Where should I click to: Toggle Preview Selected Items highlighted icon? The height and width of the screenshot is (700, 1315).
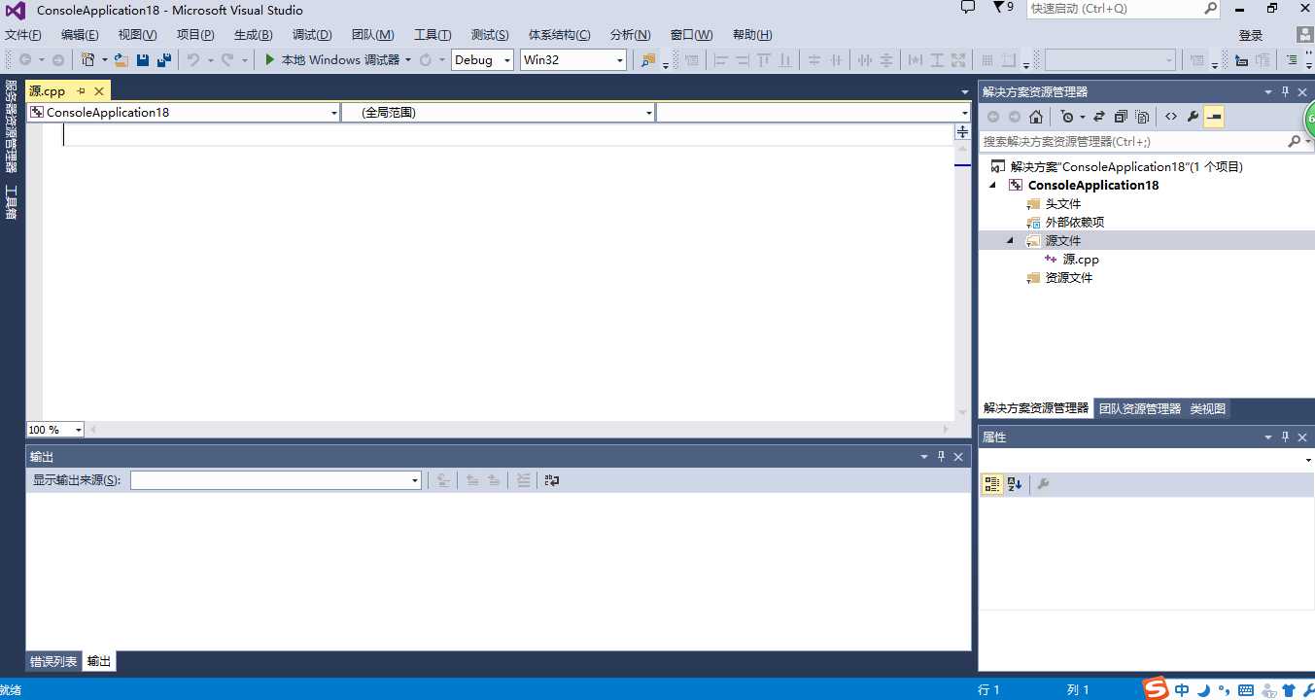click(1214, 117)
